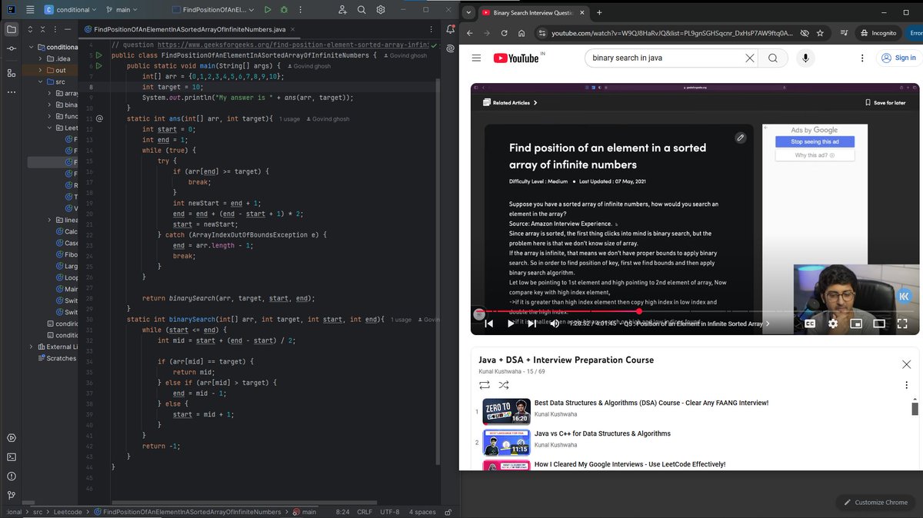
Task: Toggle playlist shuffle button
Action: [503, 384]
